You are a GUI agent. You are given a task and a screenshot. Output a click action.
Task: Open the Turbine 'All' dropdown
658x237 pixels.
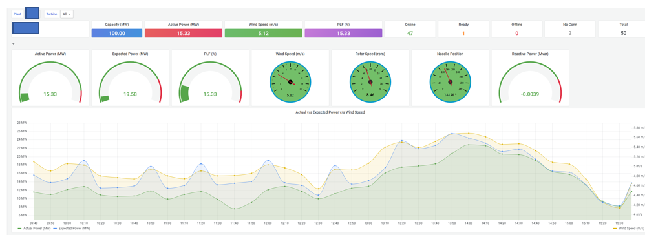[67, 14]
